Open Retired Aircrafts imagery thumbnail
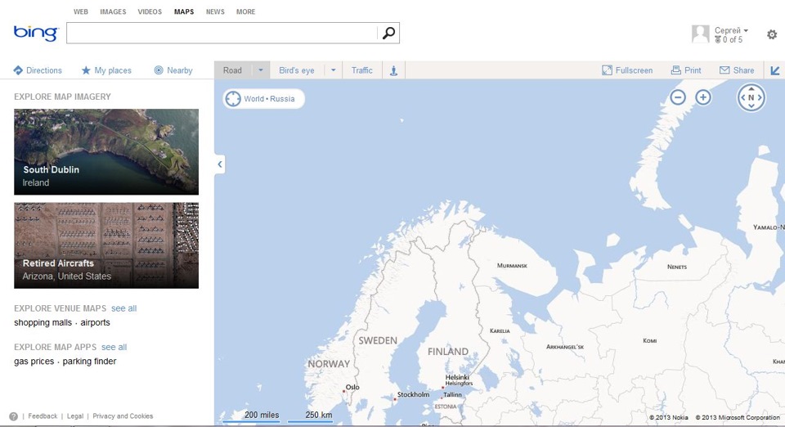785x427 pixels. 106,245
